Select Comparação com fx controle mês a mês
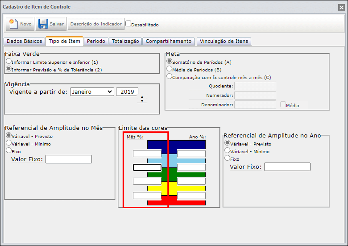The height and width of the screenshot is (246, 348). coord(169,77)
